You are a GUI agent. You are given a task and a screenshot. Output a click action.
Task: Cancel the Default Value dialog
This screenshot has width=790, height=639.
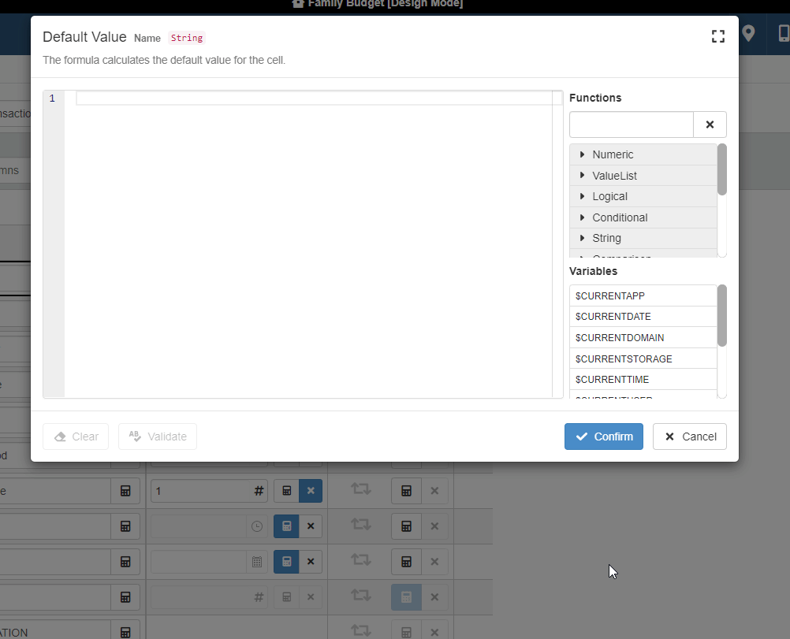point(689,437)
